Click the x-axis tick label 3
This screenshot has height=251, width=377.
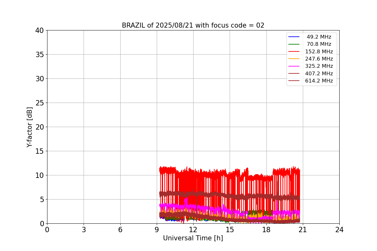(84, 230)
